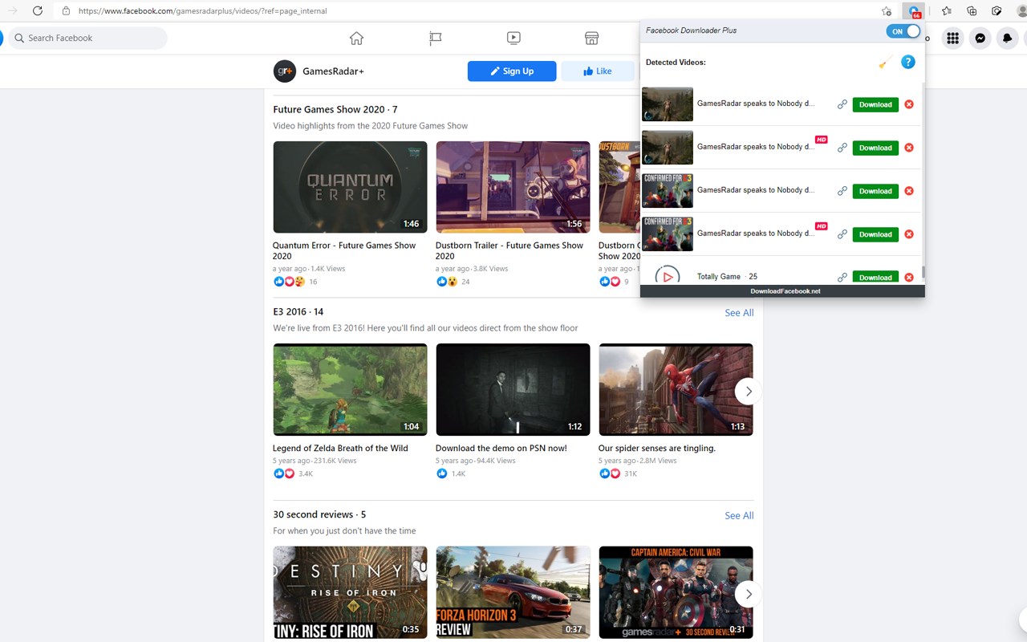
Task: Copy link of the non-HD Confirmed for E3 video
Action: [x=842, y=191]
